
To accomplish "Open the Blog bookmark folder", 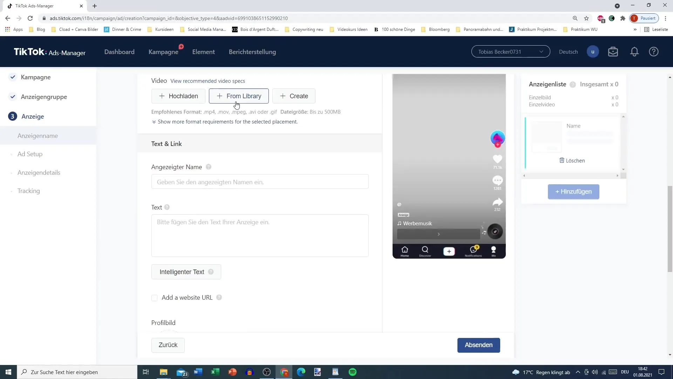I will click(x=37, y=29).
